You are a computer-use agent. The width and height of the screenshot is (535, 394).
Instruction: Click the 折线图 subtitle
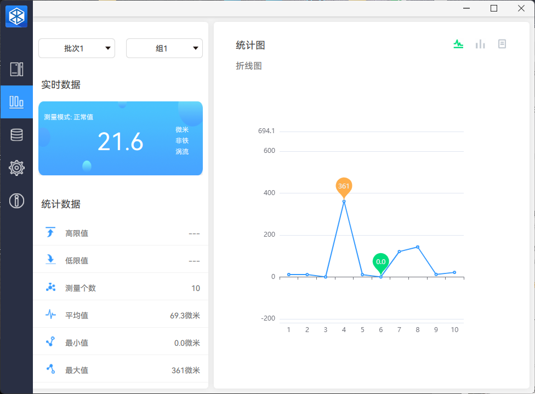249,66
